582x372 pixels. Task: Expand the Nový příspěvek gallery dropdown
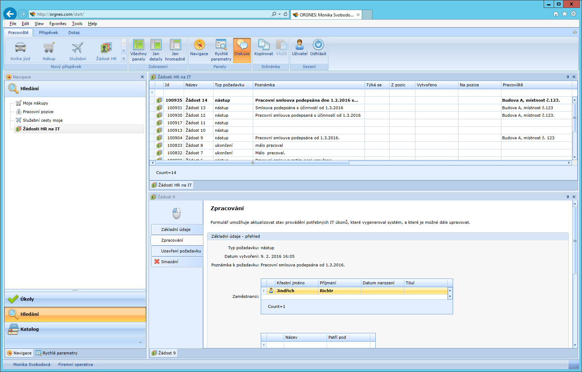pos(124,59)
